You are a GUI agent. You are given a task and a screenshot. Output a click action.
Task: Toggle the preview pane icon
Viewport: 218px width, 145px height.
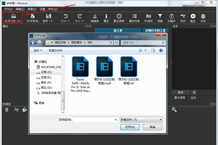click(x=153, y=50)
